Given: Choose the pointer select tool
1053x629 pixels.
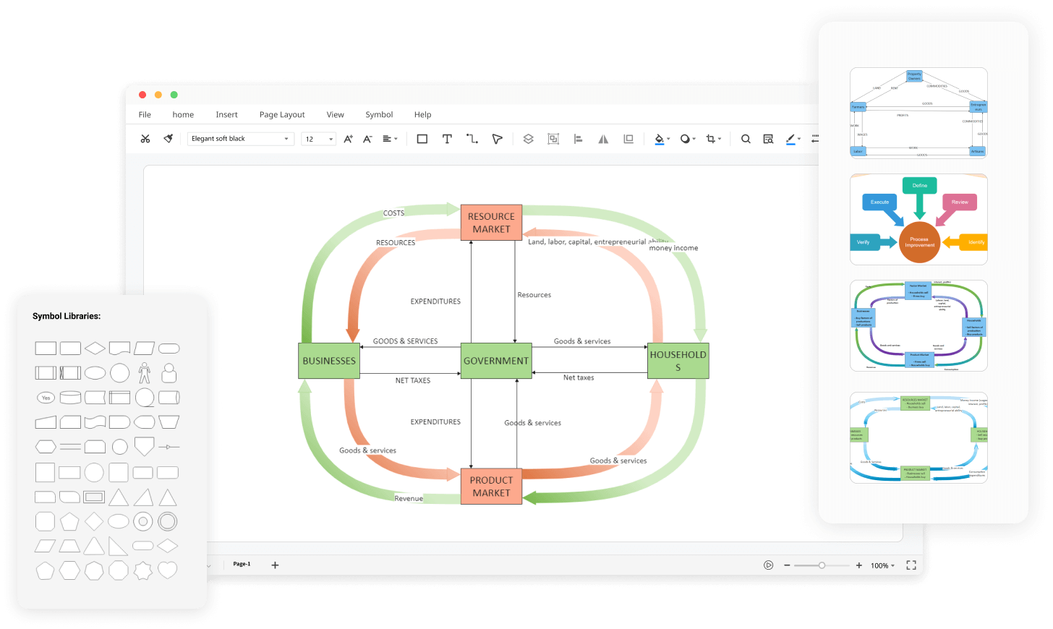Looking at the screenshot, I should [x=497, y=139].
